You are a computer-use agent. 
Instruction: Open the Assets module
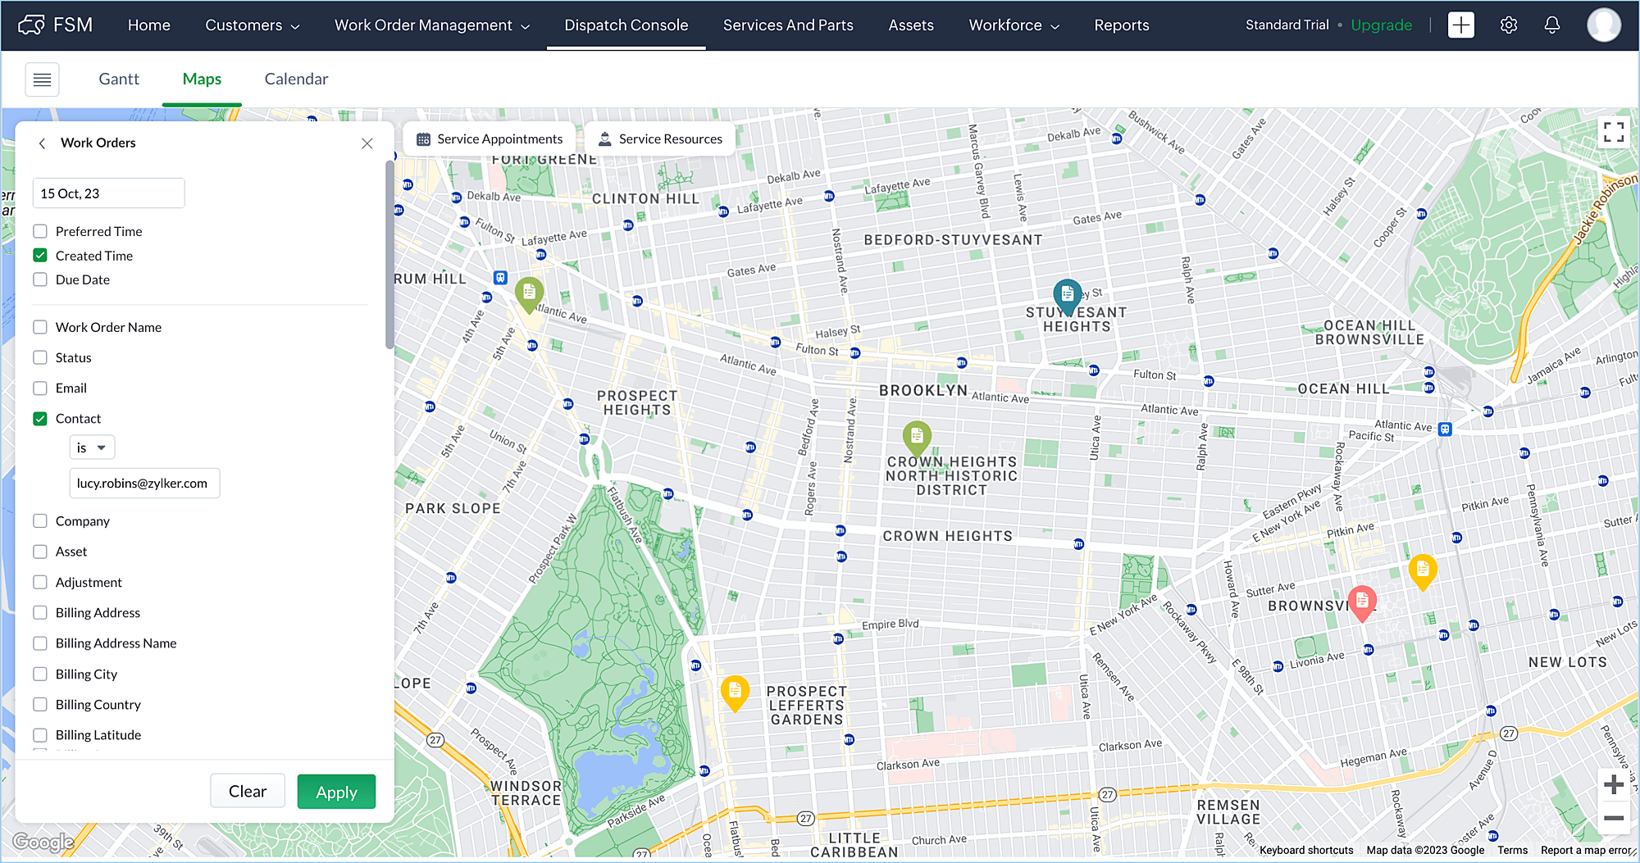pyautogui.click(x=911, y=25)
